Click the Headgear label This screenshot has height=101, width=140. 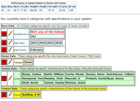(18, 62)
